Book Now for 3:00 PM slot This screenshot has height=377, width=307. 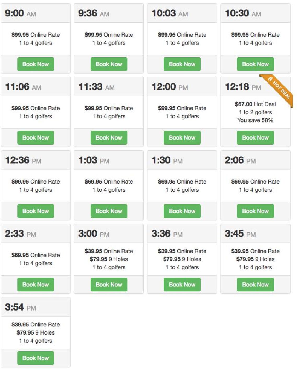point(109,285)
